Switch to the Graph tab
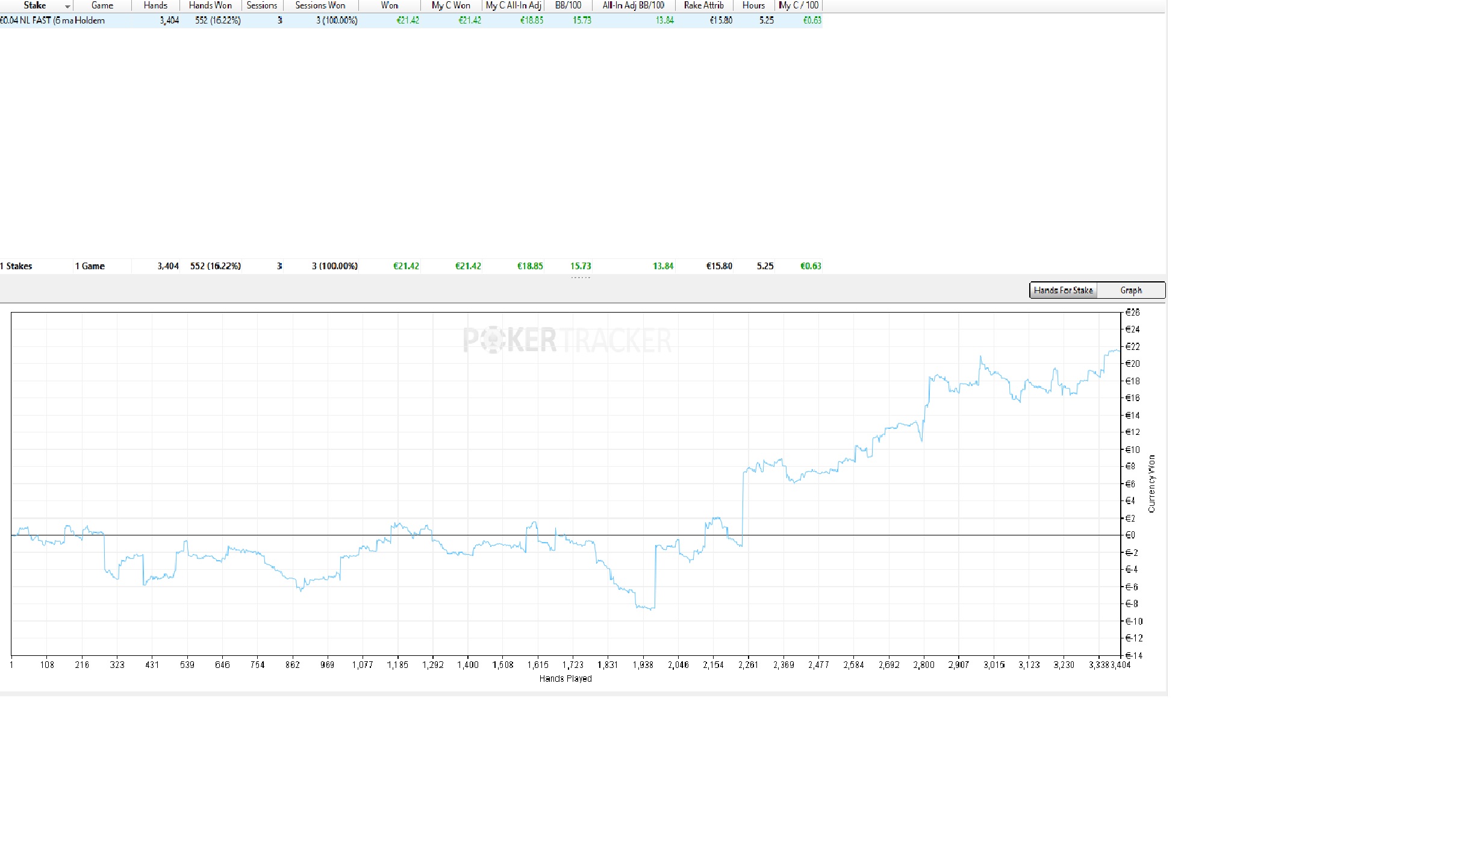The width and height of the screenshot is (1461, 842). (x=1130, y=290)
